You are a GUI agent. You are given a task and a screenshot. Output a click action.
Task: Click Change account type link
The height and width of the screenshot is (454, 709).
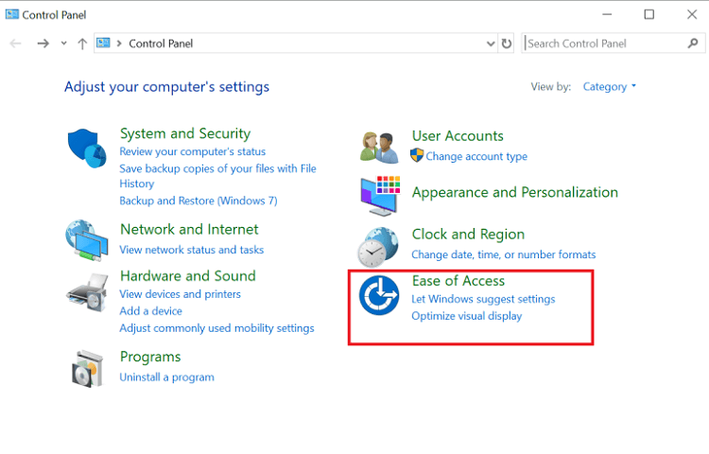coord(476,157)
